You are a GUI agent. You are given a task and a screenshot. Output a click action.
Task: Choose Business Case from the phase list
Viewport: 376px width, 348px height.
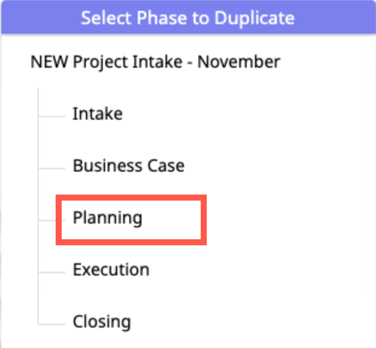pos(128,166)
